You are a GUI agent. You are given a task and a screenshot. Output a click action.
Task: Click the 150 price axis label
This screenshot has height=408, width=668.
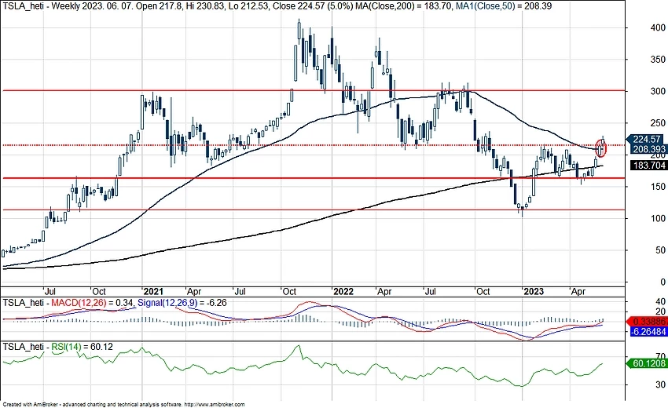click(x=658, y=186)
